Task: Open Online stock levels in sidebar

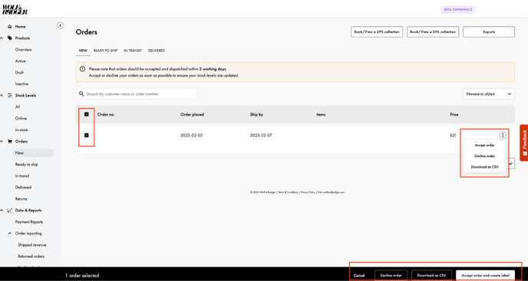Action: [x=21, y=119]
